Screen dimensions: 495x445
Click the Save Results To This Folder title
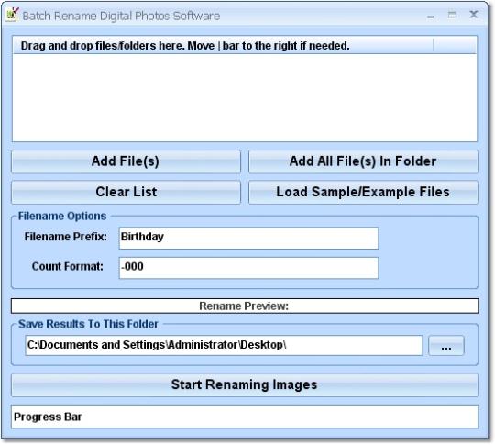88,324
